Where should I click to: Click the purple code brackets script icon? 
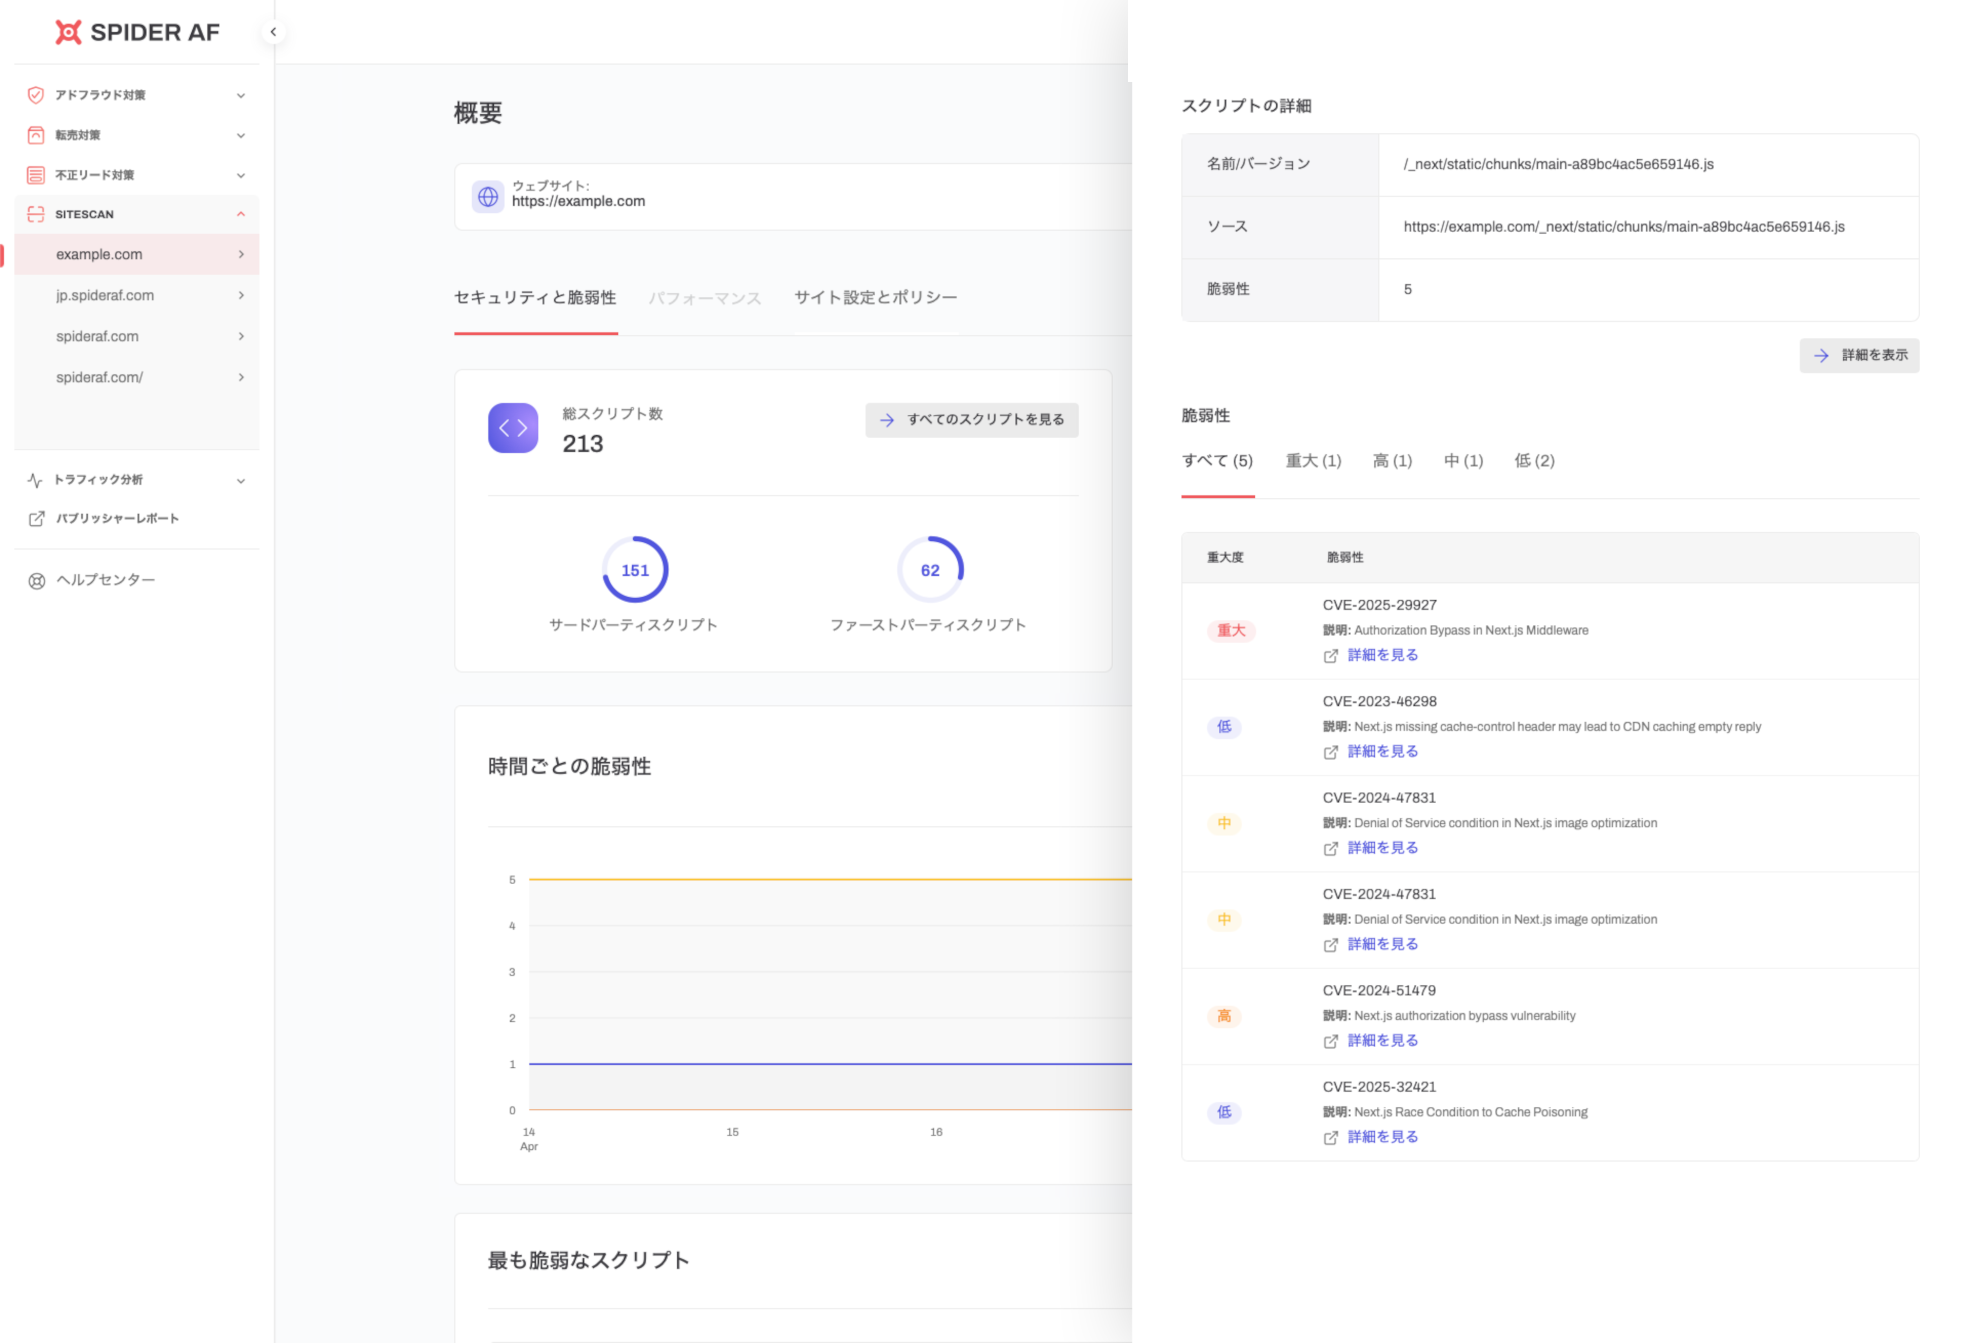tap(513, 429)
